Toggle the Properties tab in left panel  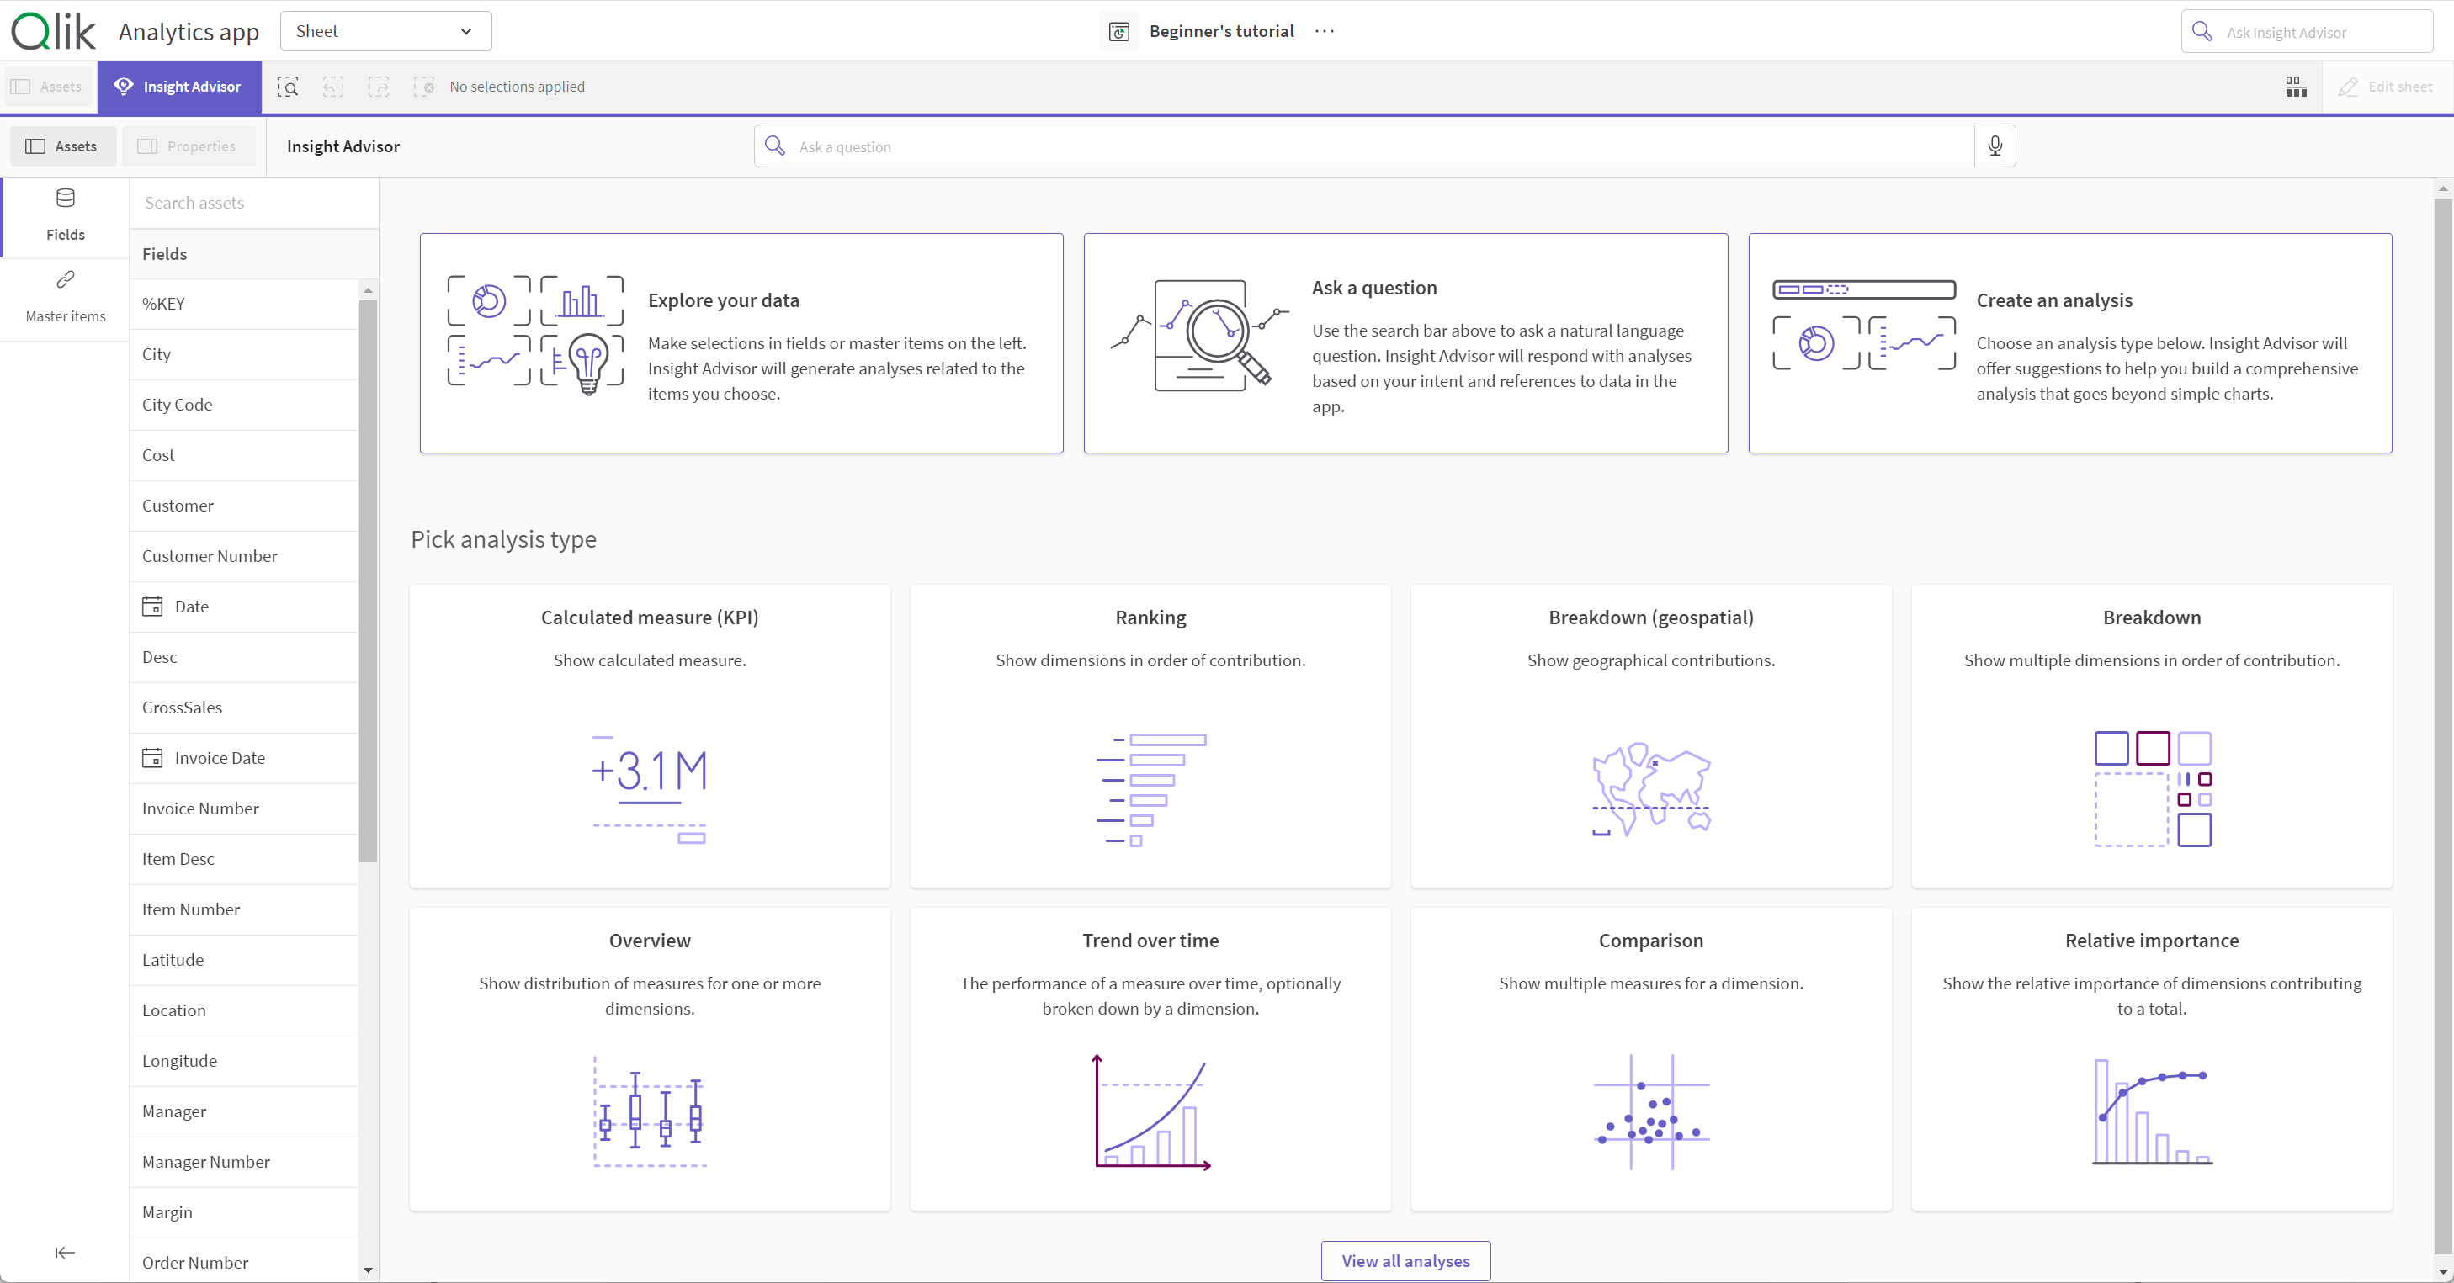click(187, 146)
